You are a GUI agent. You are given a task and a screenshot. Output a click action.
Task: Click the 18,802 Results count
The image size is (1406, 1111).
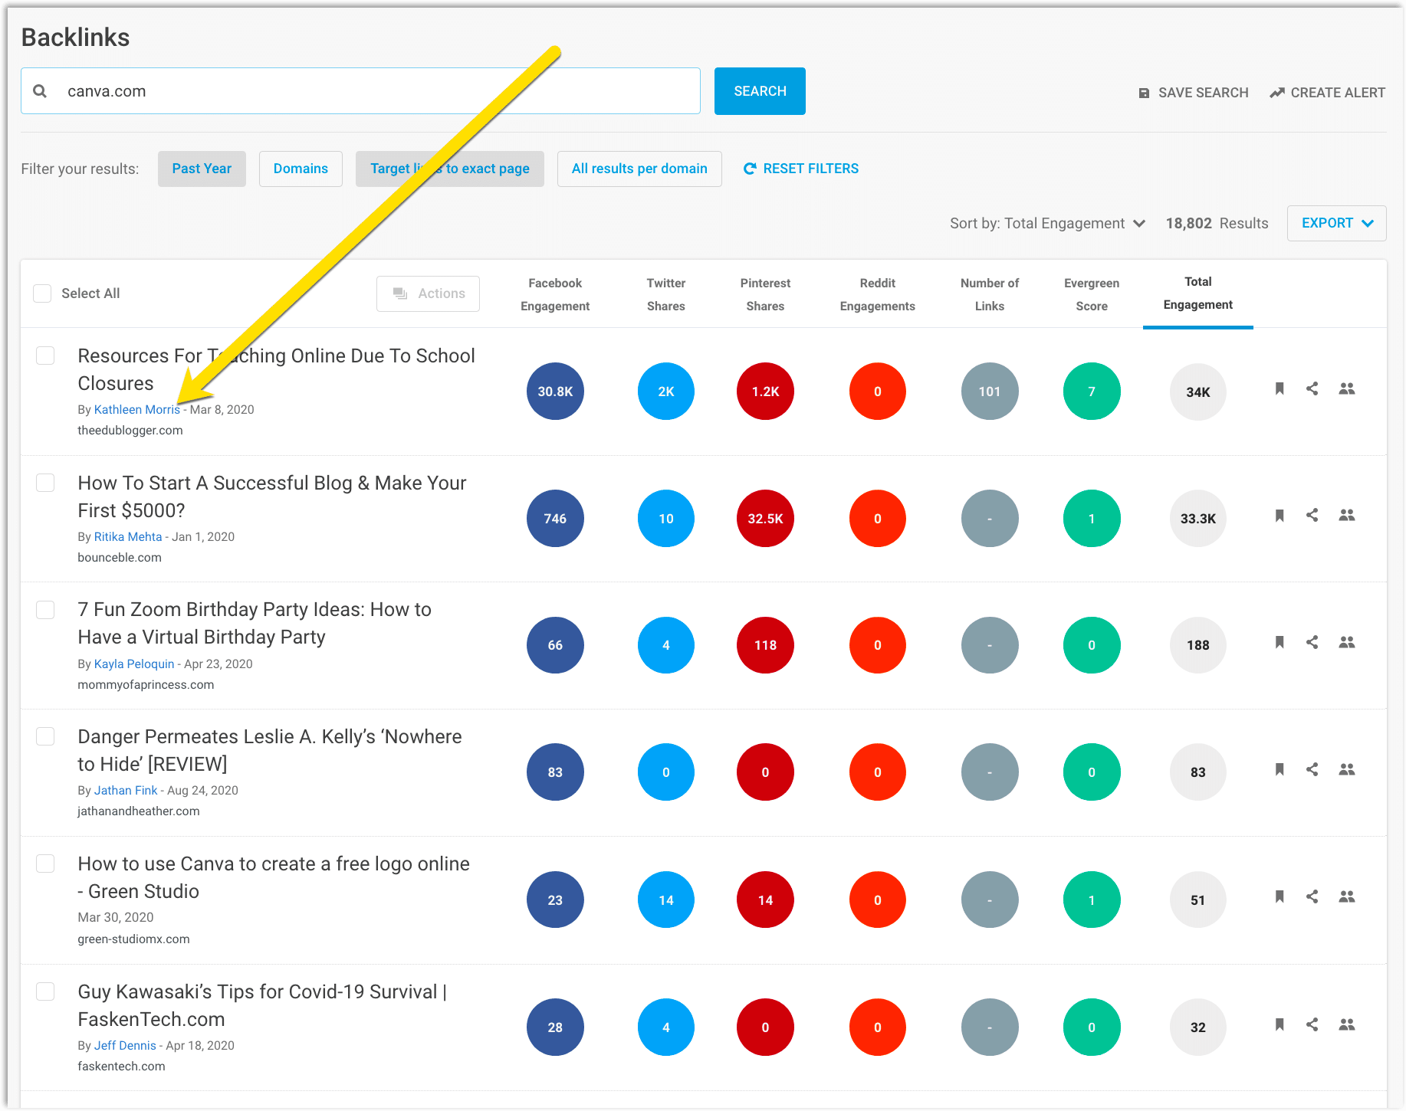1217,223
